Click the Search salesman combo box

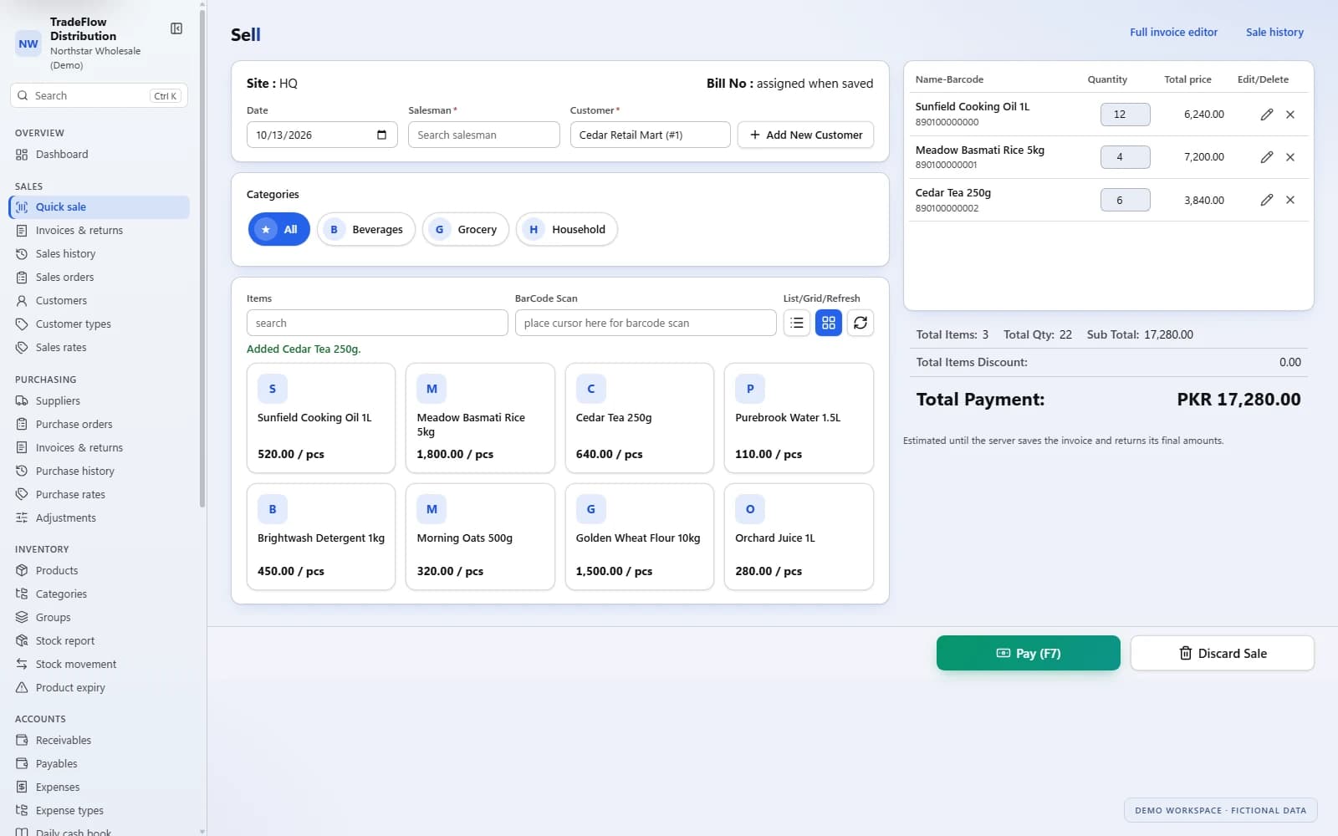[x=484, y=135]
